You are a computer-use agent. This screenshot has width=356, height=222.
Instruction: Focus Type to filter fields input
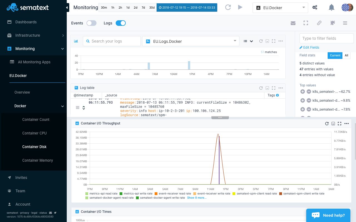[x=327, y=38]
